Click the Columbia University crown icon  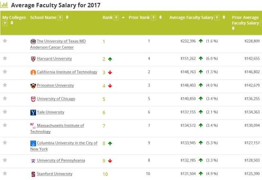coord(33,144)
